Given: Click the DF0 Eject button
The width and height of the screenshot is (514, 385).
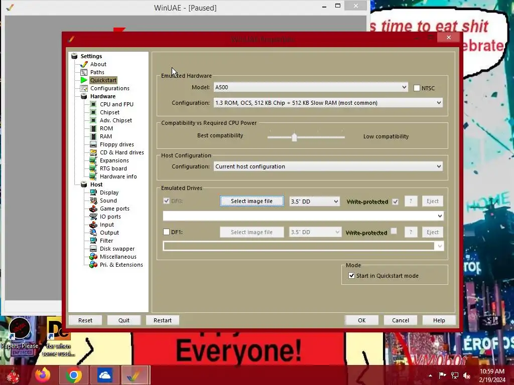Looking at the screenshot, I should [x=432, y=201].
